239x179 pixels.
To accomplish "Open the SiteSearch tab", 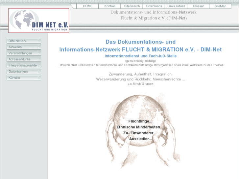I will 132,6.
